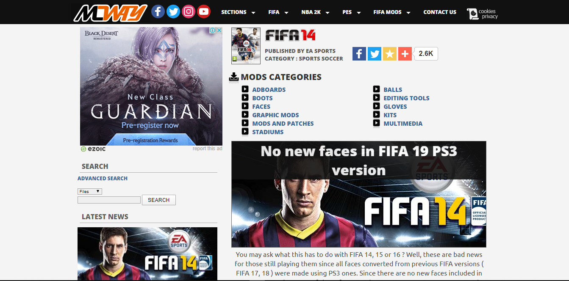The width and height of the screenshot is (569, 281).
Task: Click the arrow icon beside BOOTS
Action: (x=245, y=98)
